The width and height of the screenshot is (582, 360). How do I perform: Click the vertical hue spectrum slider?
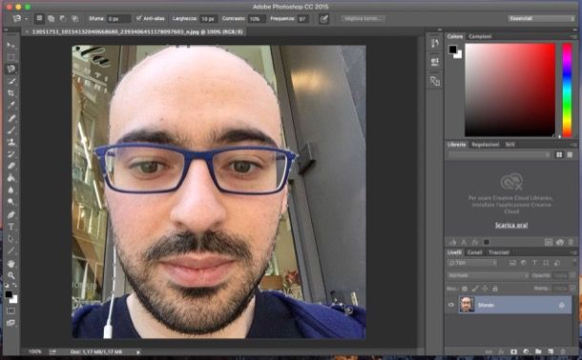[x=567, y=90]
